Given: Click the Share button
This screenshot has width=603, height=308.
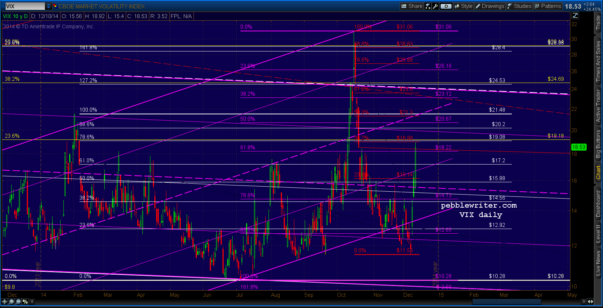Looking at the screenshot, I should pos(412,6).
